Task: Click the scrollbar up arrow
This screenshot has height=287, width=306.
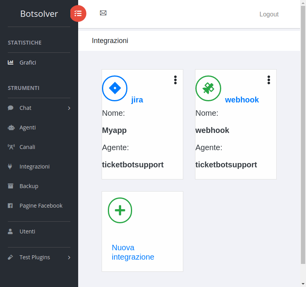Action: [x=303, y=3]
